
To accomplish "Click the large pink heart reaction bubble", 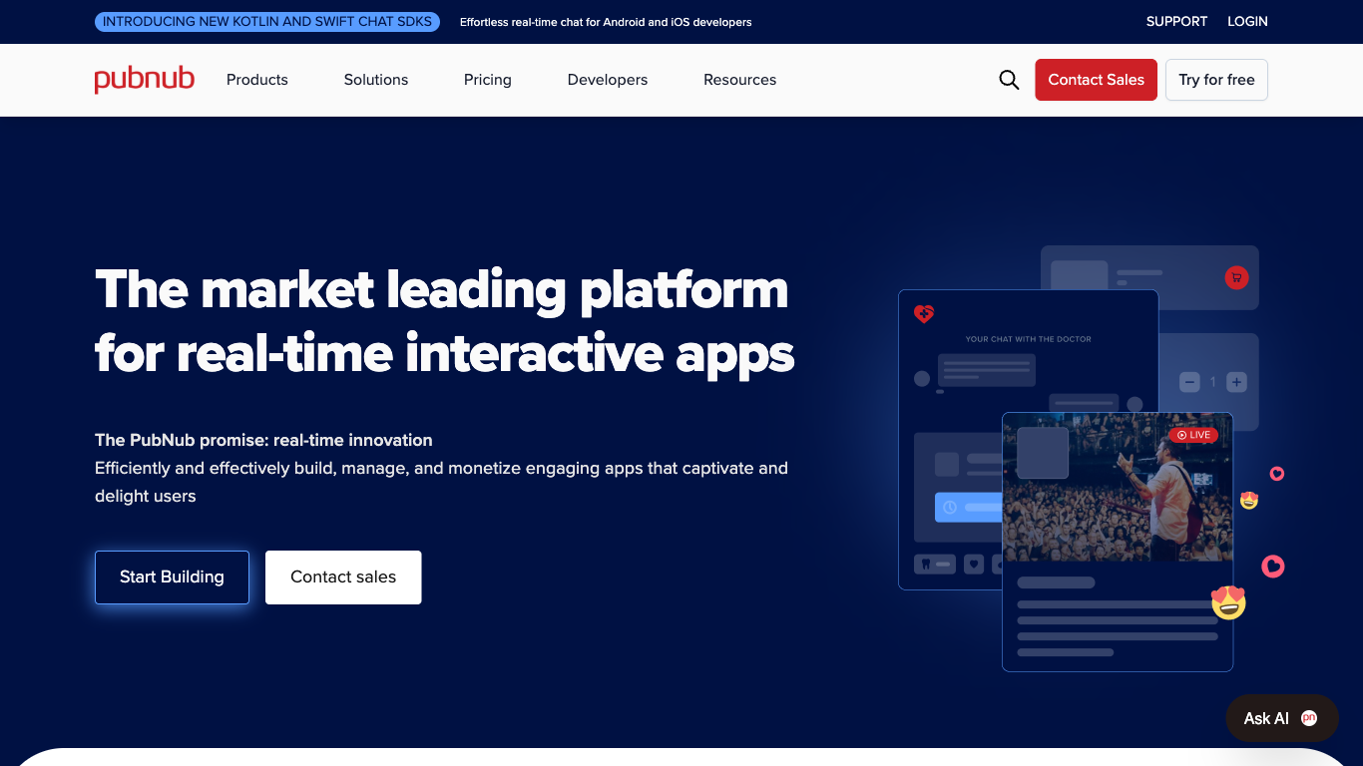I will pos(1273,567).
